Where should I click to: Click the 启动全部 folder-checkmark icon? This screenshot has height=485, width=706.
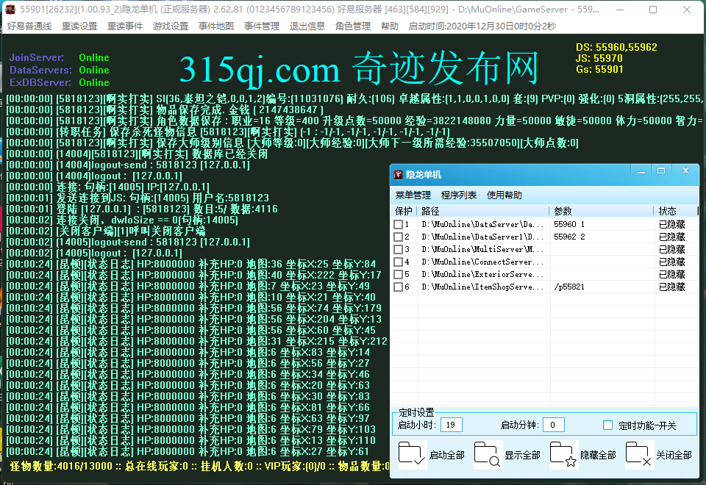pyautogui.click(x=412, y=455)
